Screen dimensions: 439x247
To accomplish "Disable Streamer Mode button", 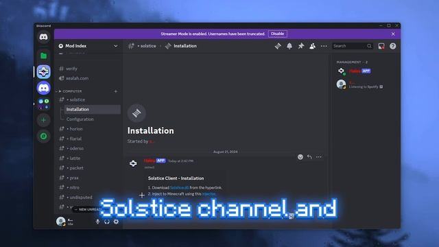I will (x=277, y=34).
